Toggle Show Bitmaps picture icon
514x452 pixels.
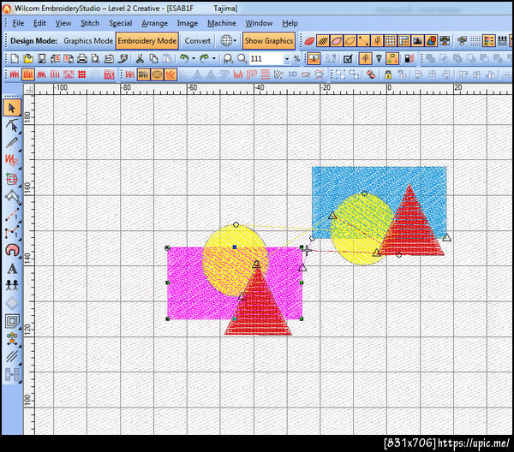[417, 41]
